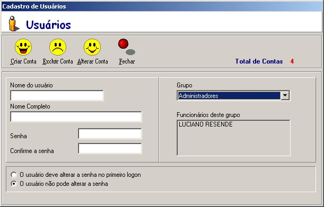Click the smiling Alterar Conta icon
This screenshot has width=324, height=207.
pos(92,47)
